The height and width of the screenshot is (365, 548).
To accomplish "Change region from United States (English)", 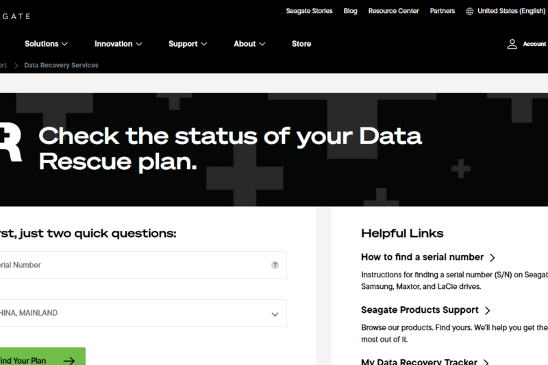I will click(x=511, y=11).
